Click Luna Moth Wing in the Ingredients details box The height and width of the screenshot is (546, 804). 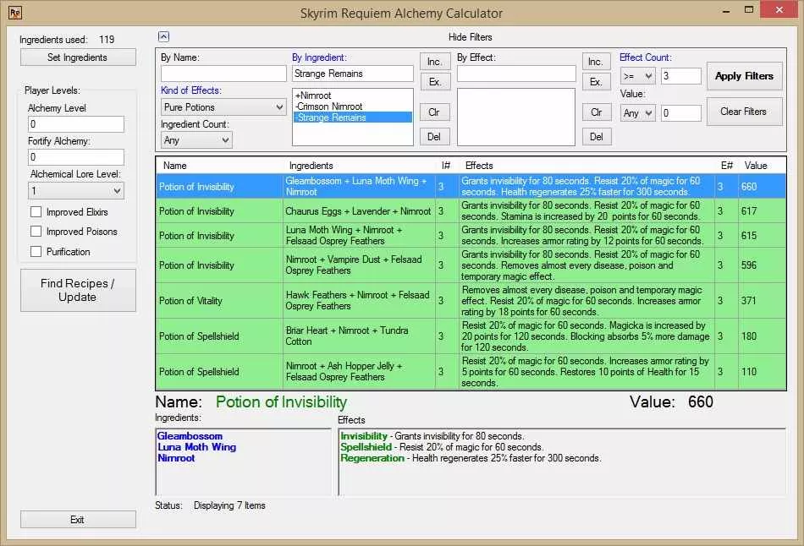197,446
